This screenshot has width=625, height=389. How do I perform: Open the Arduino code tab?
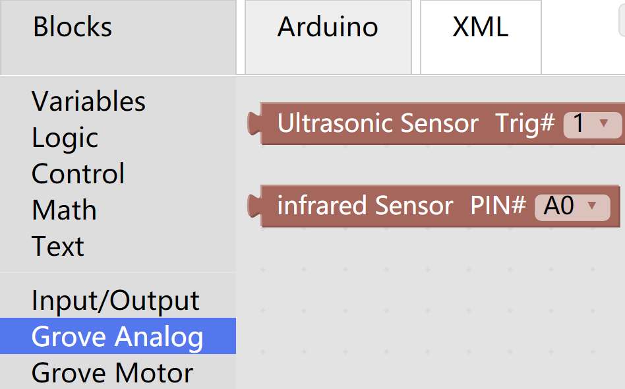pos(328,28)
